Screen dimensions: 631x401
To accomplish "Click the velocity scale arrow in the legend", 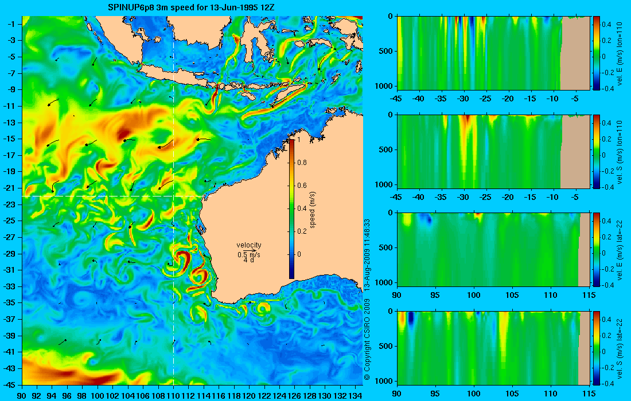I will click(x=249, y=251).
